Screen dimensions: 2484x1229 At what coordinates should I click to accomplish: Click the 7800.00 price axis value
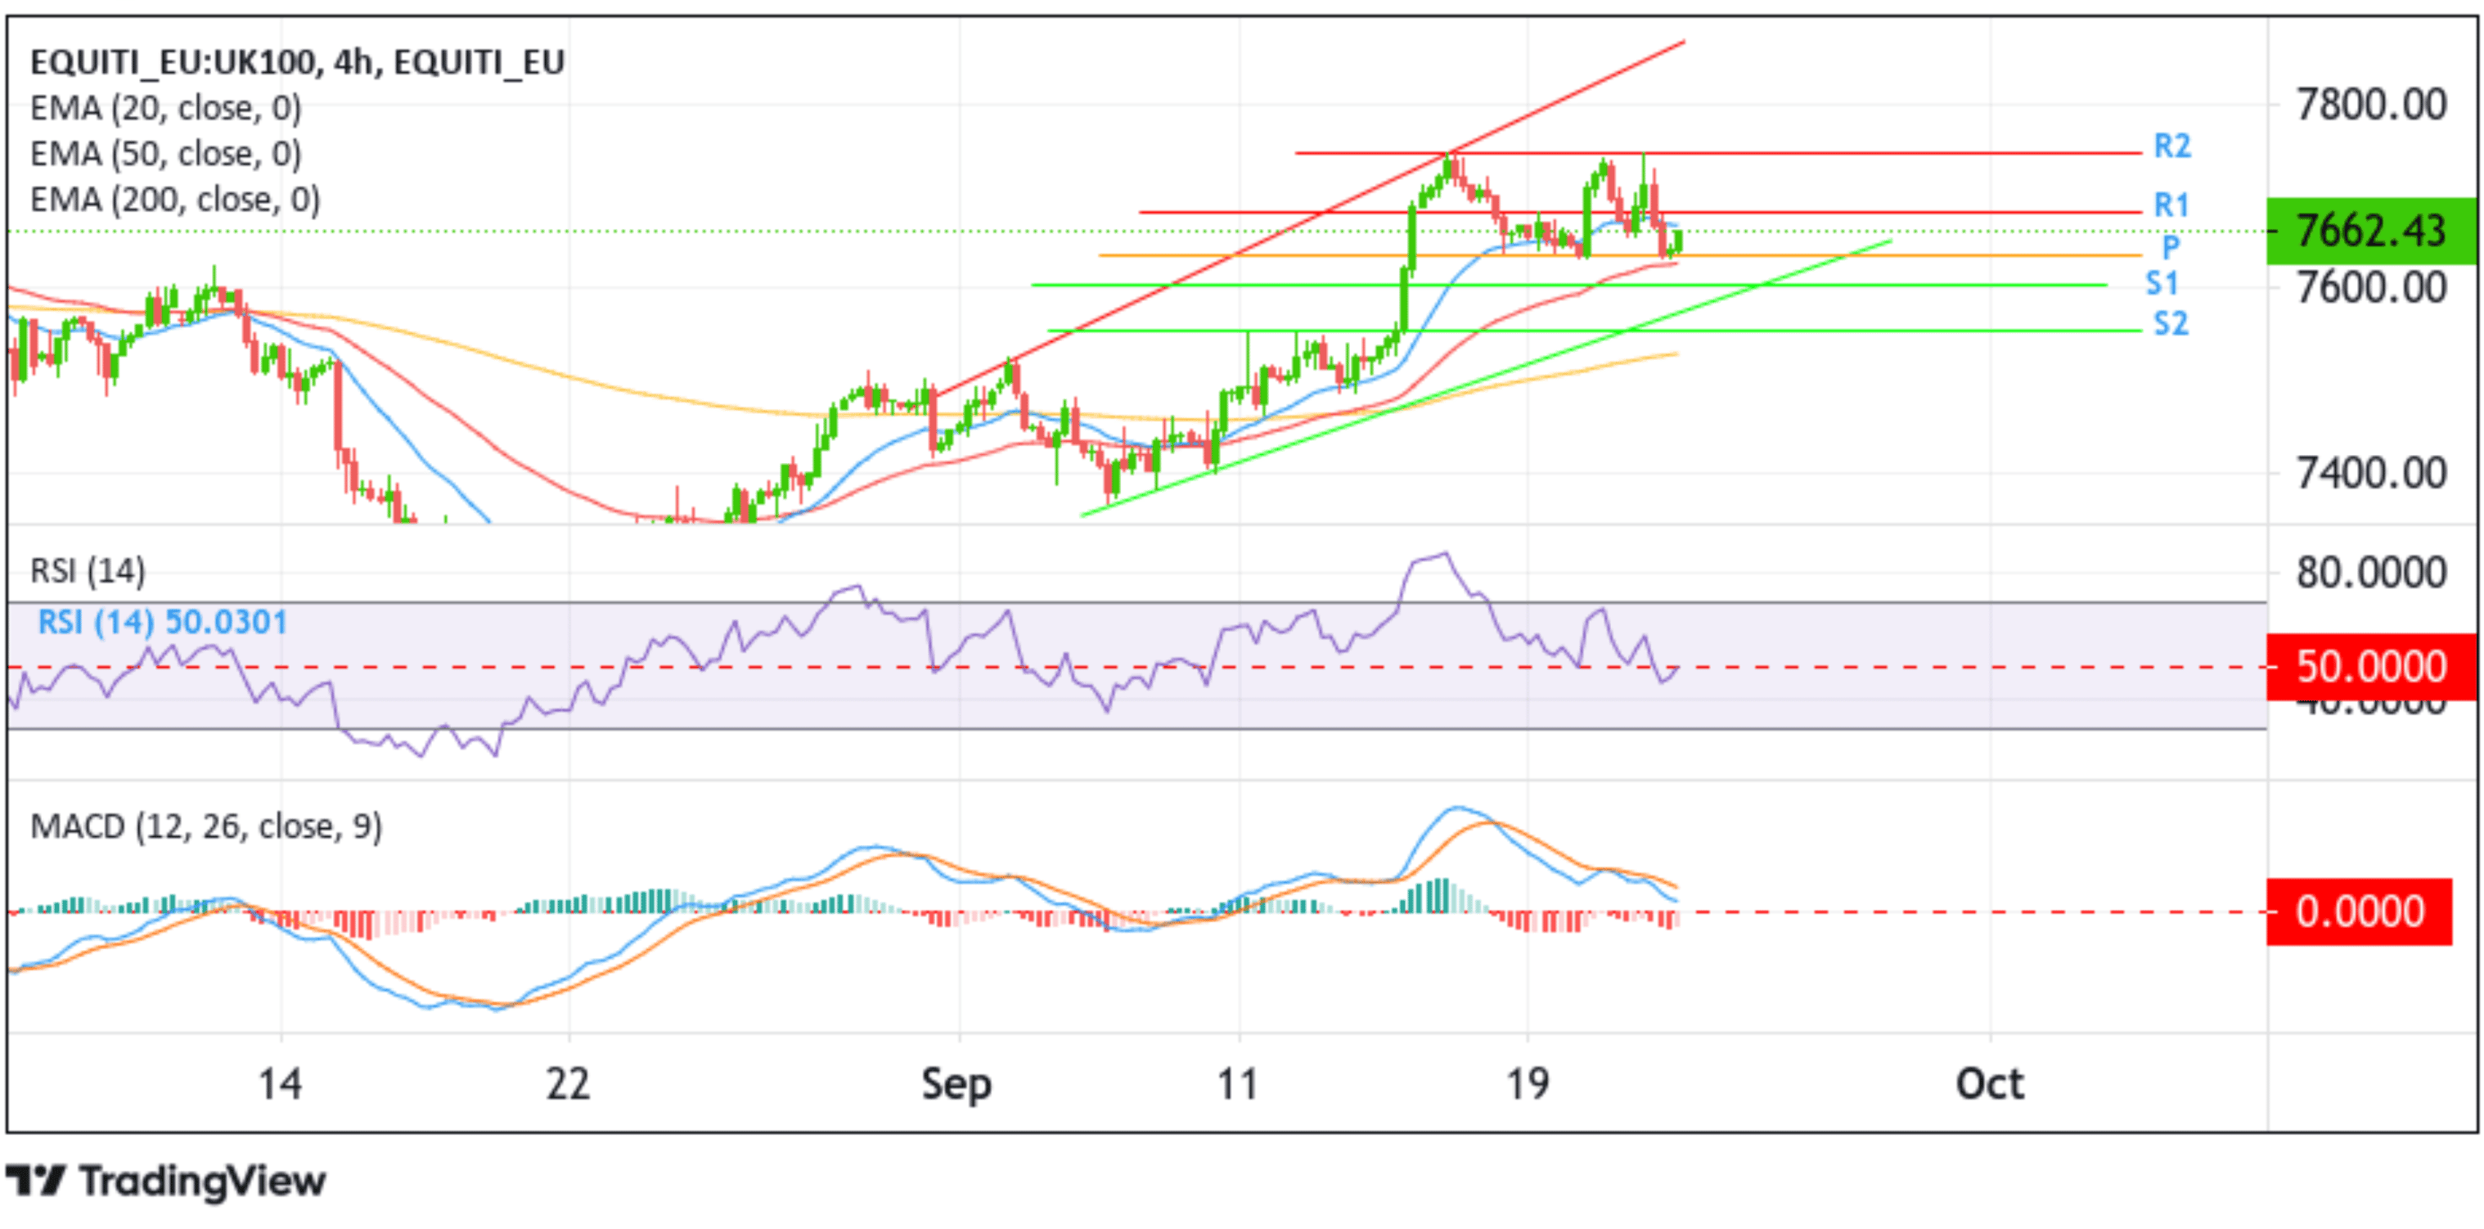(x=2371, y=104)
